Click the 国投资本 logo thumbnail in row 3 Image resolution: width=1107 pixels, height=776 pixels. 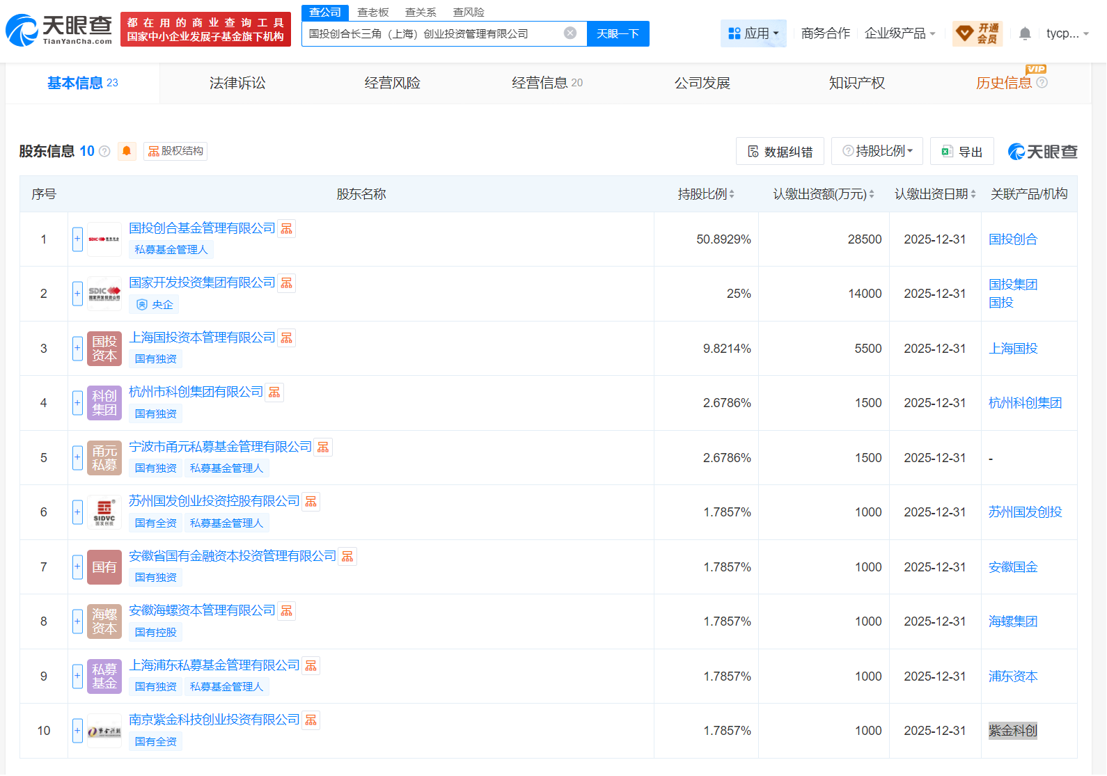point(104,349)
